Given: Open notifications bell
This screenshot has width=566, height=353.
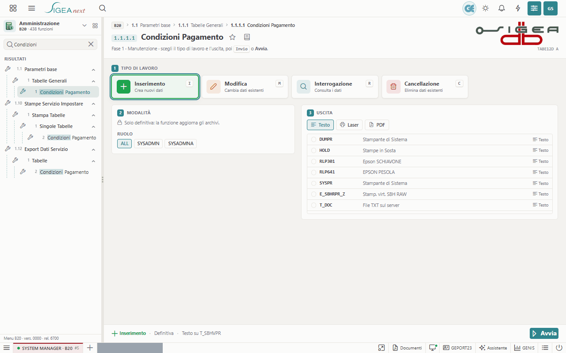Looking at the screenshot, I should [502, 8].
